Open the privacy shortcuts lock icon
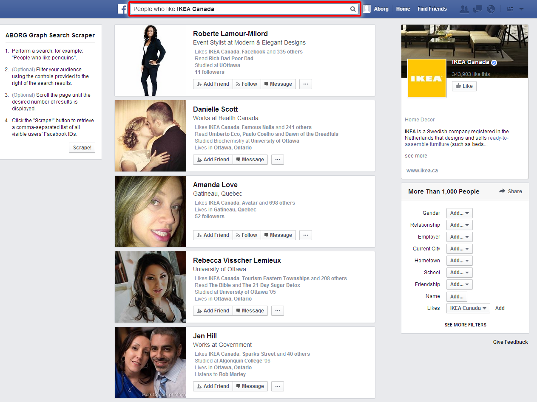 [x=510, y=9]
